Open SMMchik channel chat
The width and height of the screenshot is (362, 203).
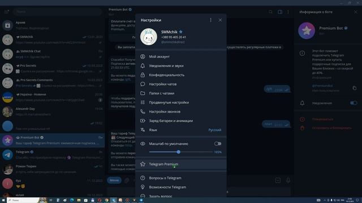(x=53, y=39)
